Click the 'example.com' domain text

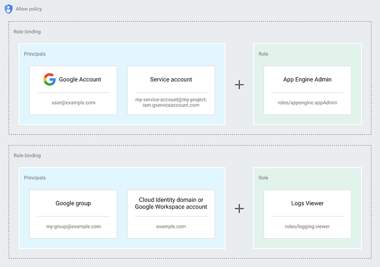point(171,226)
